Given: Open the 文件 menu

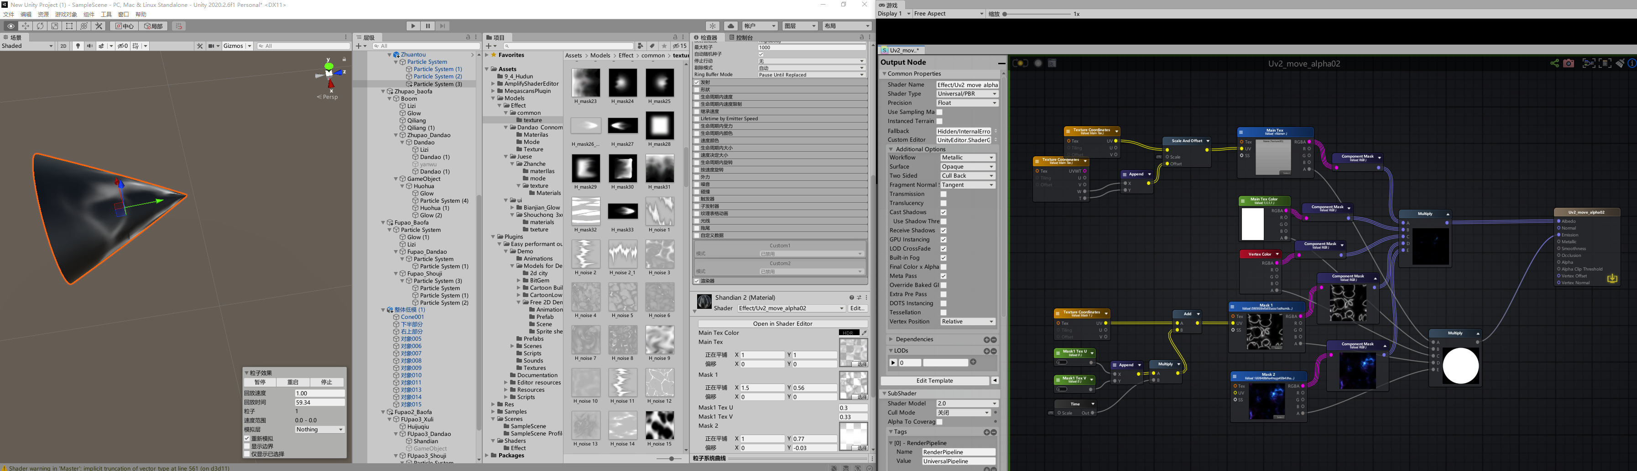Looking at the screenshot, I should coord(8,15).
